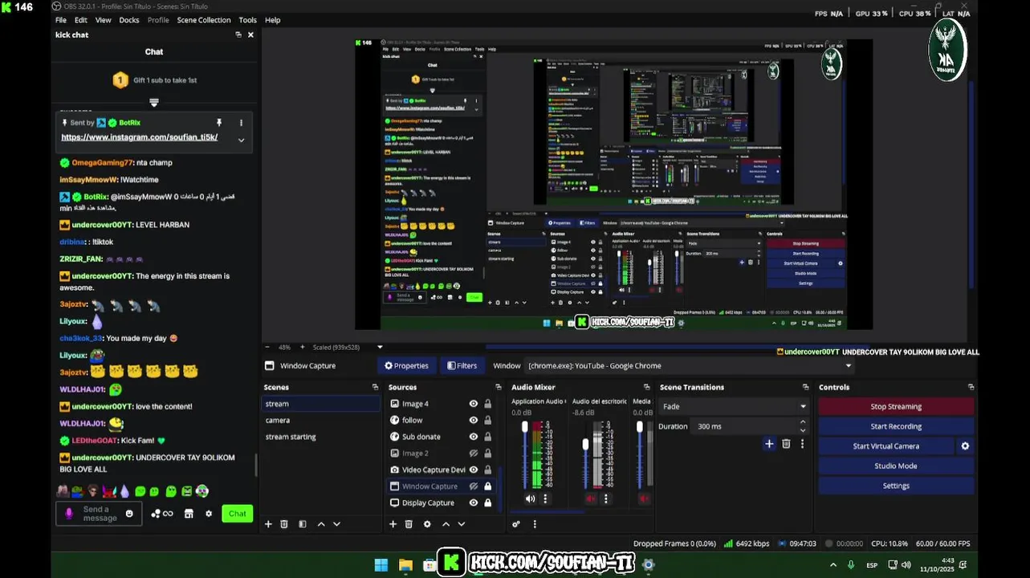Viewport: 1030px width, 578px height.
Task: Delete selected source with trash icon
Action: (409, 524)
